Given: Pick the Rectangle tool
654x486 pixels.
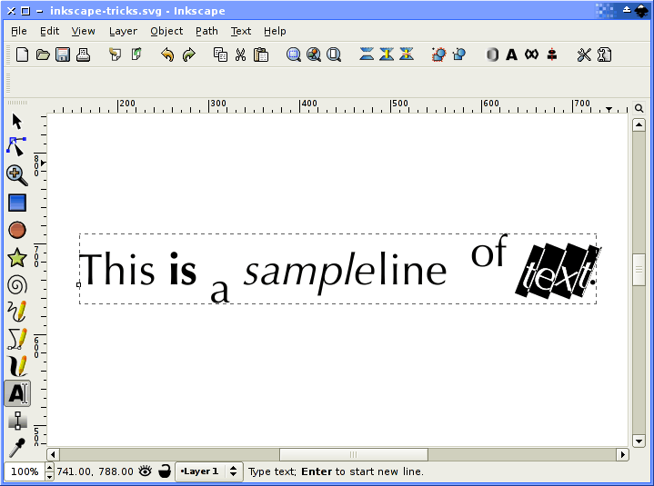Looking at the screenshot, I should pyautogui.click(x=17, y=203).
